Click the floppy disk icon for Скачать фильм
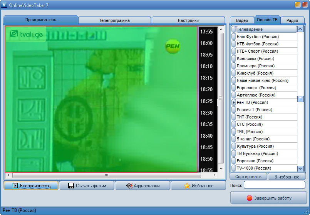Screen dimensions: 310x215 click(71, 186)
